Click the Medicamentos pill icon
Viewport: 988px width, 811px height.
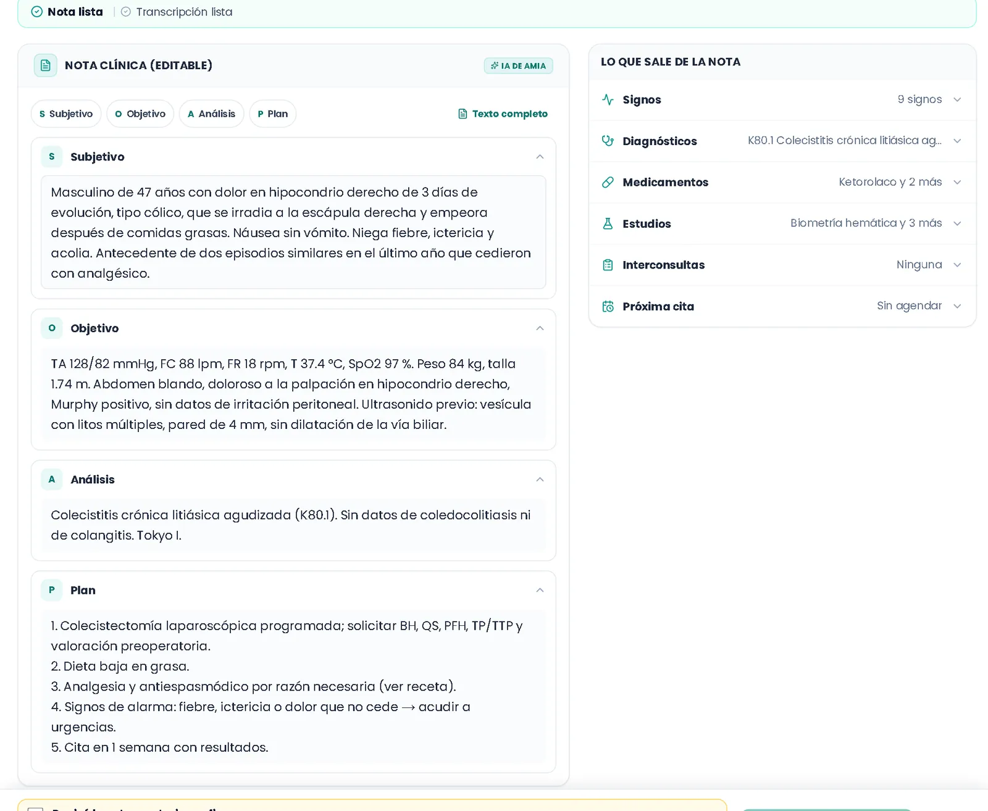pyautogui.click(x=608, y=182)
